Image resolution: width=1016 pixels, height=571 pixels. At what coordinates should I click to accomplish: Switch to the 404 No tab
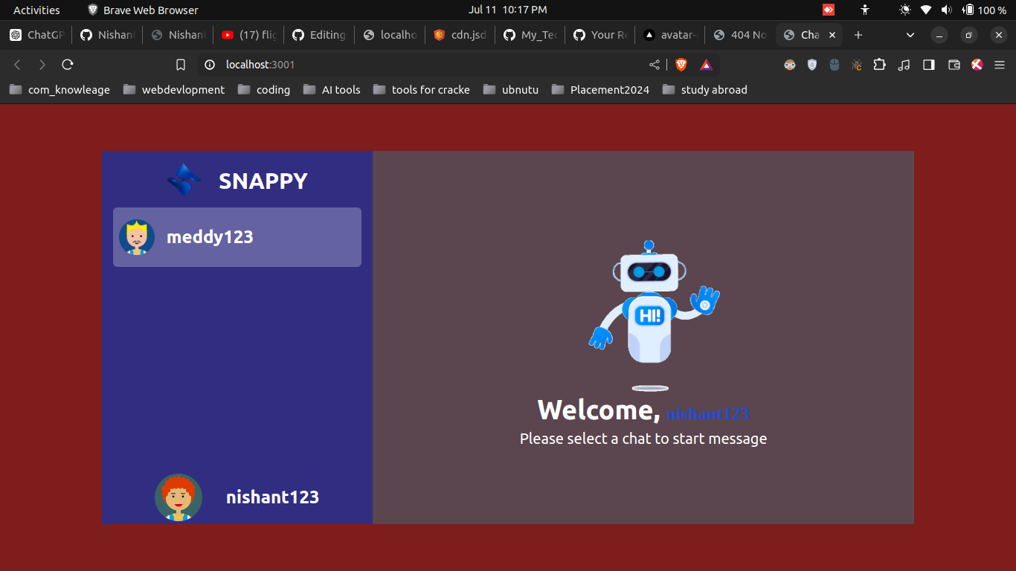[740, 35]
